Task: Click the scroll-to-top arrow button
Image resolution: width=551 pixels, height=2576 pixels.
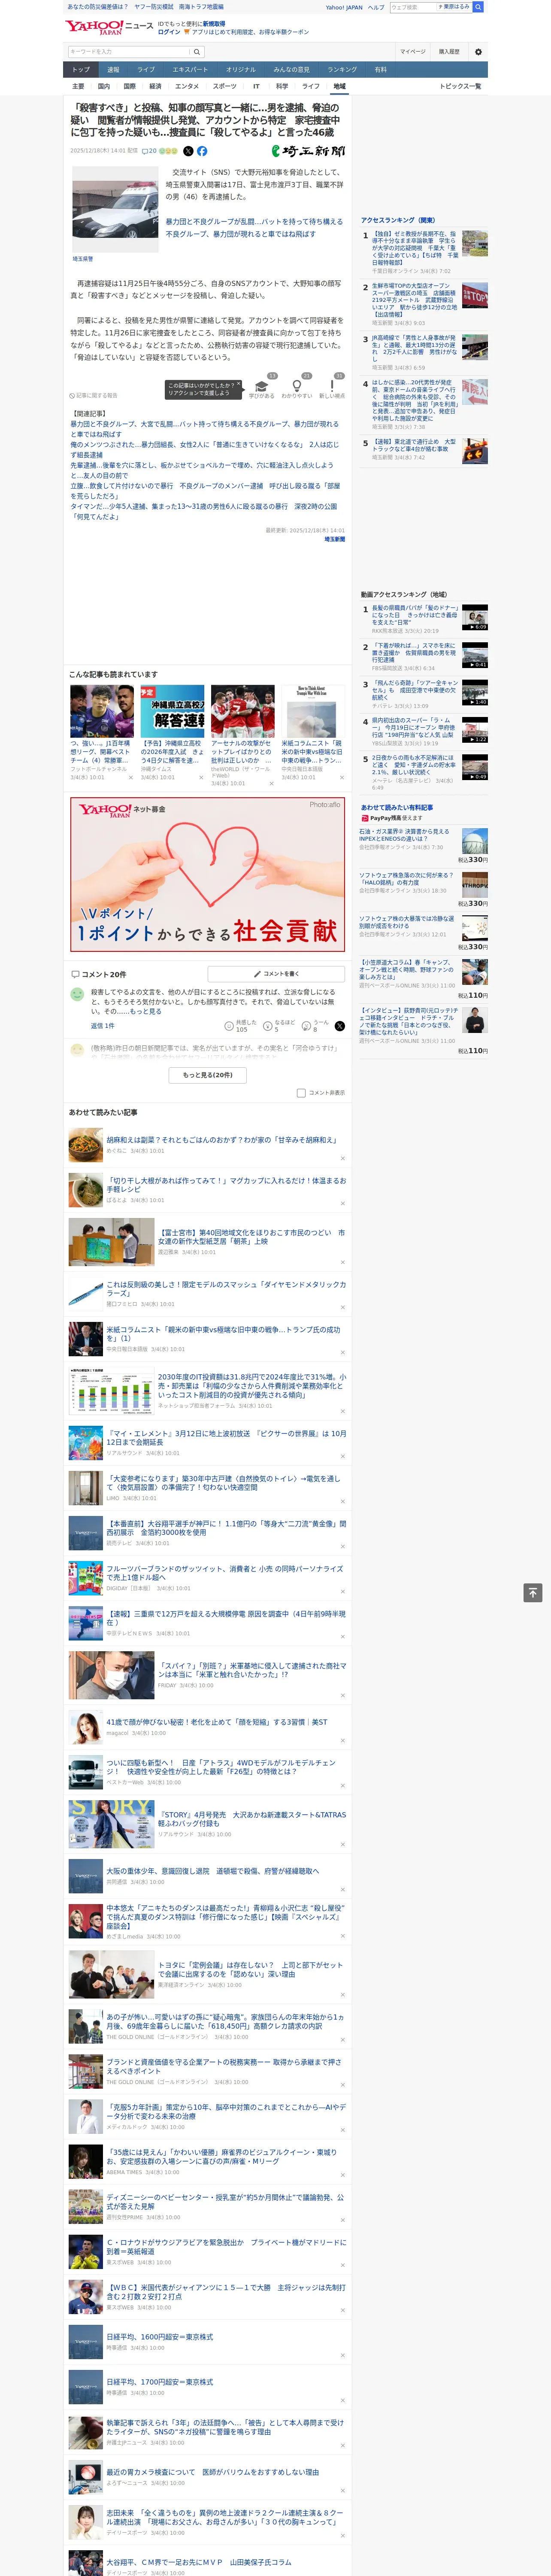Action: pyautogui.click(x=533, y=1593)
